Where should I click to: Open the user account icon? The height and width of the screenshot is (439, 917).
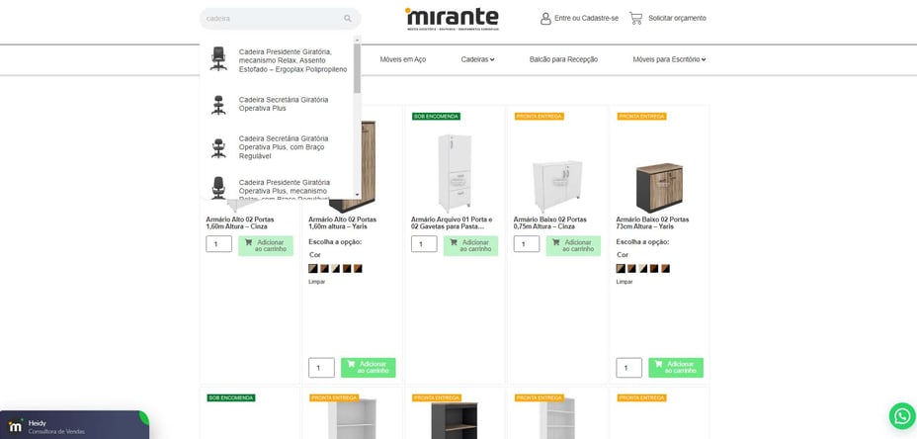pyautogui.click(x=545, y=19)
